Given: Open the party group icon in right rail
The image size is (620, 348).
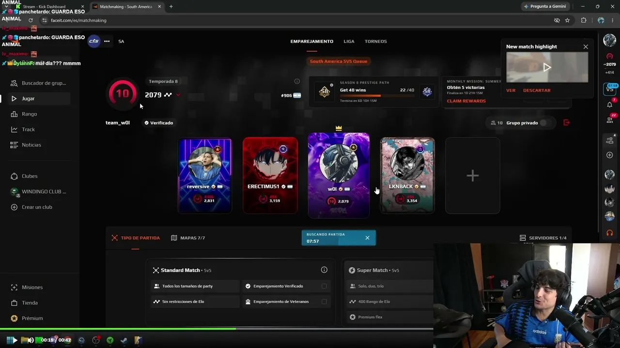Looking at the screenshot, I should coord(609,140).
